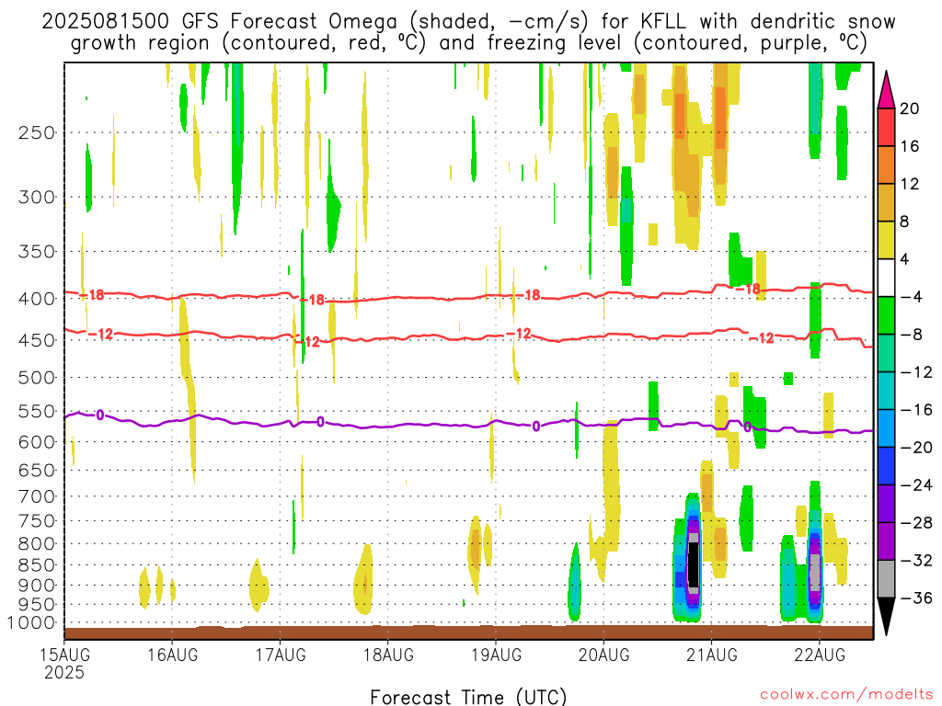
Task: Click the 300 pressure level label
Action: coord(37,197)
